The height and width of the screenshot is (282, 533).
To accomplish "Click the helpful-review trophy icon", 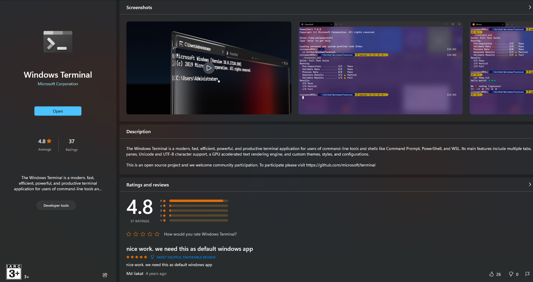I will tap(152, 257).
